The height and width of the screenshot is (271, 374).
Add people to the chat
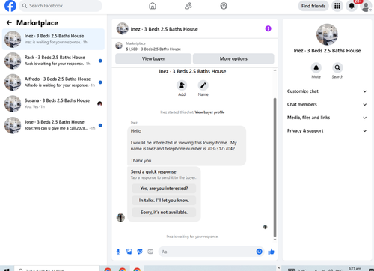pyautogui.click(x=182, y=85)
